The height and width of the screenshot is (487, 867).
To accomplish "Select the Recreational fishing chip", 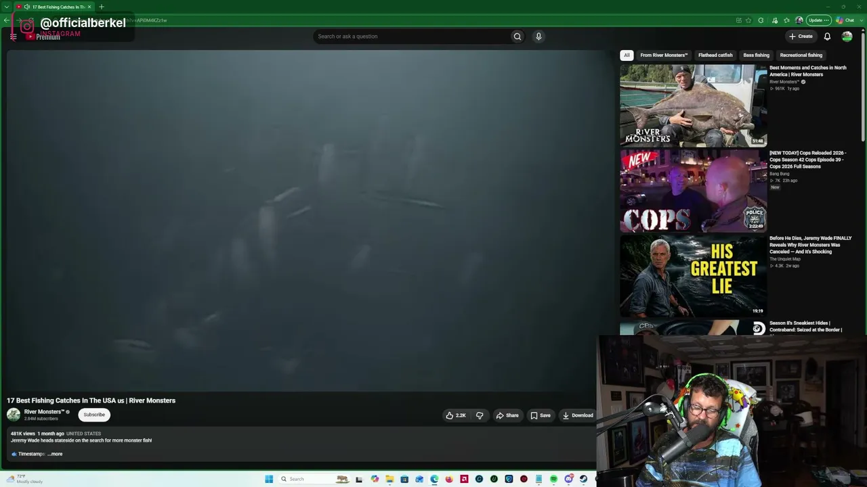I will click(801, 55).
